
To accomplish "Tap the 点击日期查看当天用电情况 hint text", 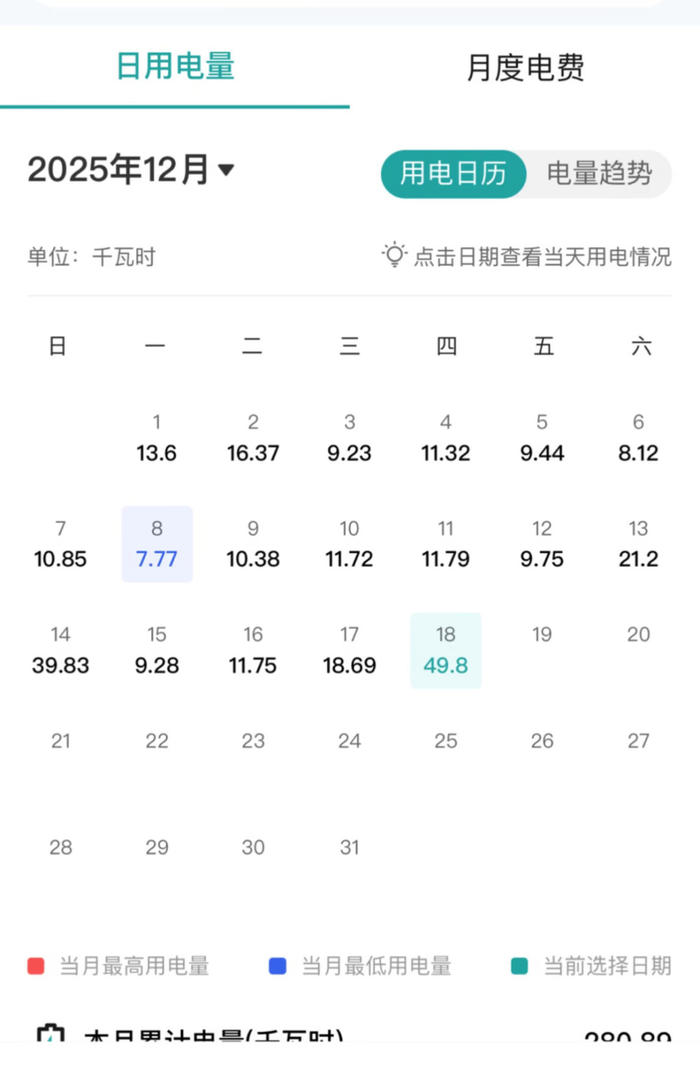I will click(x=542, y=257).
